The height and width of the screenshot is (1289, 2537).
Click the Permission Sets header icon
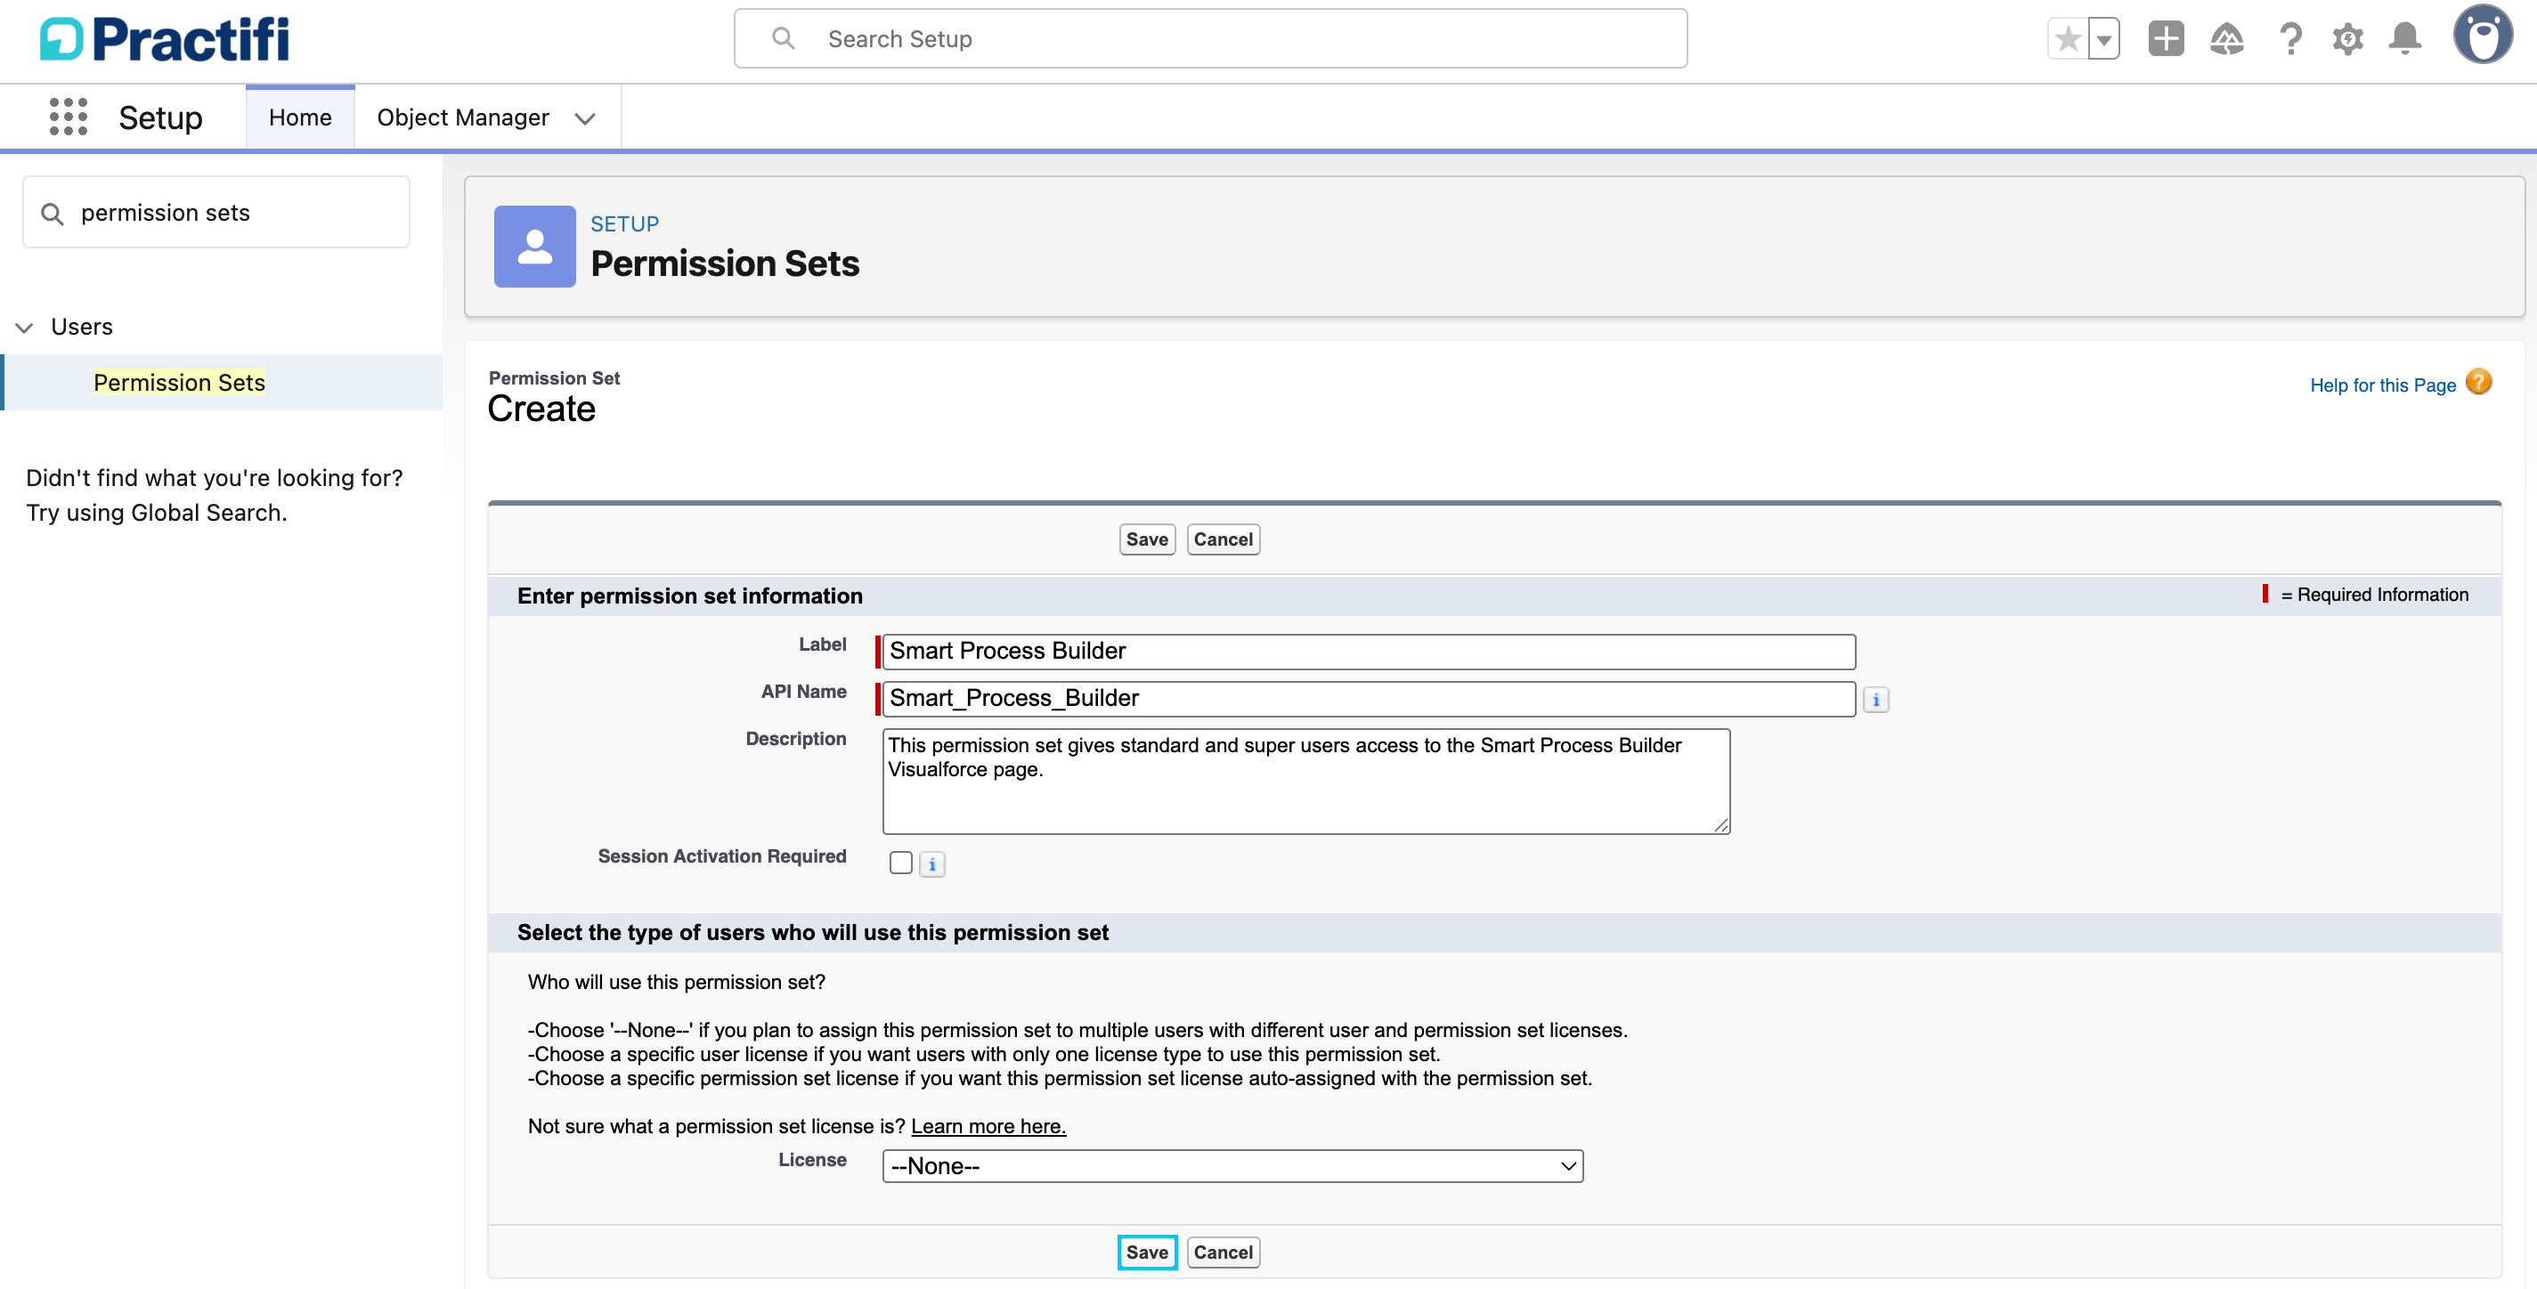(x=535, y=247)
